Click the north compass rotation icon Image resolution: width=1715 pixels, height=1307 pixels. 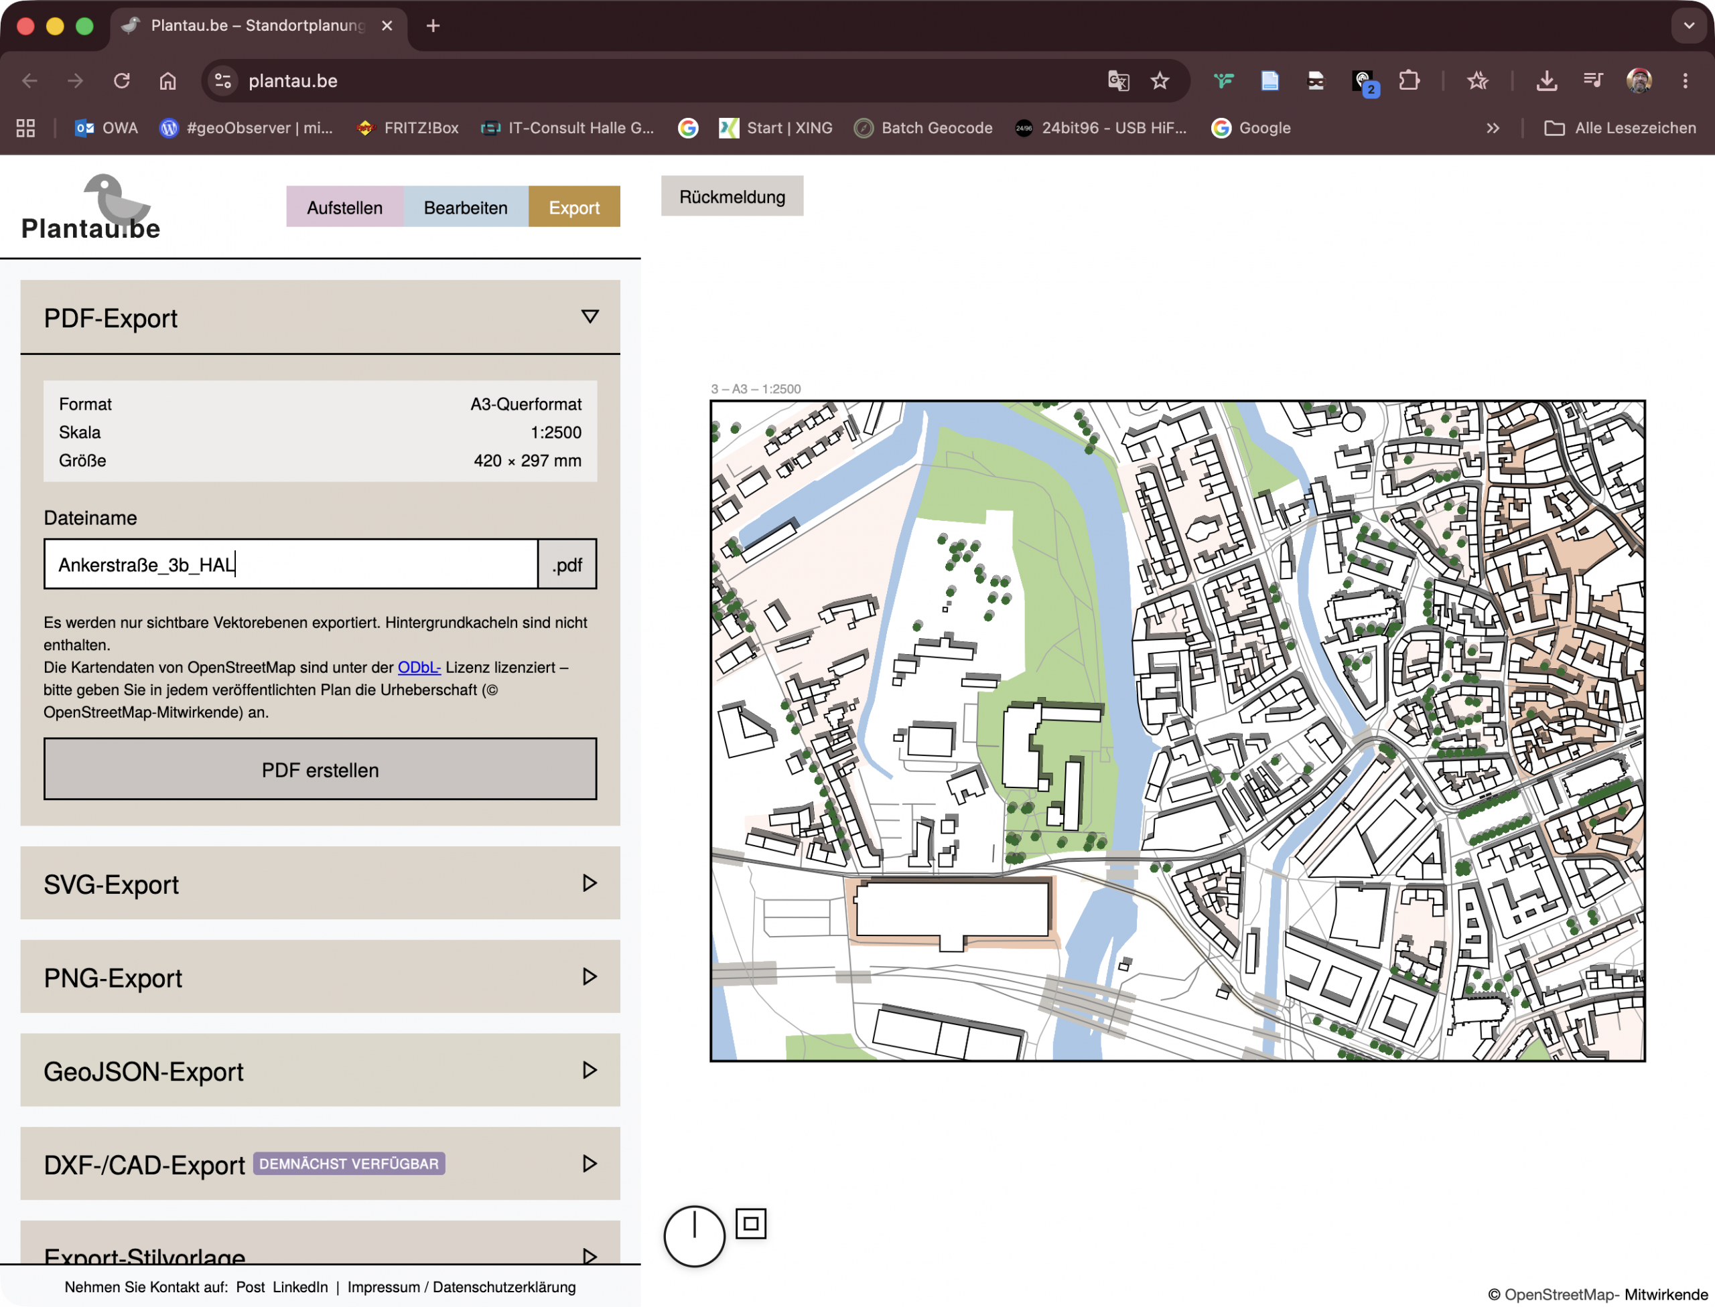coord(693,1236)
